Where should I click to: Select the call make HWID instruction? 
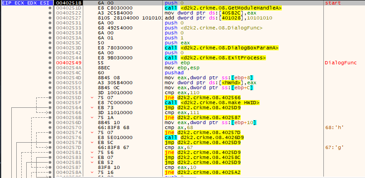[x=212, y=102]
